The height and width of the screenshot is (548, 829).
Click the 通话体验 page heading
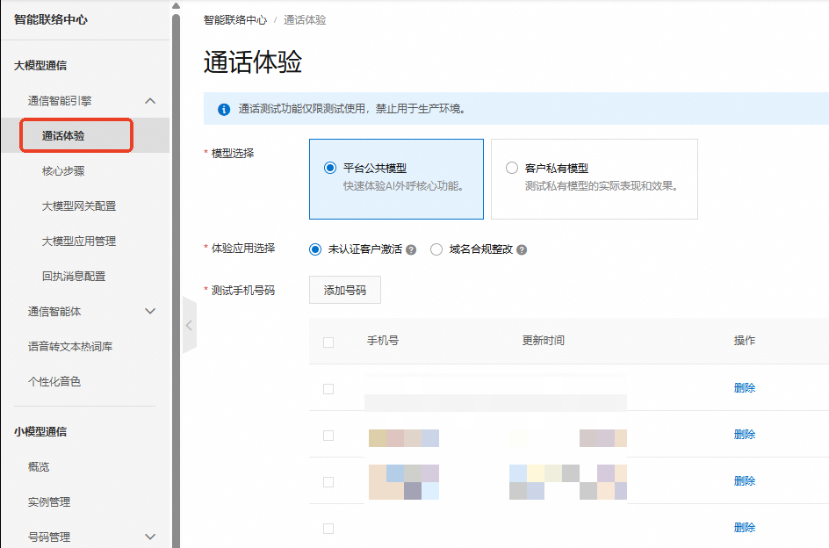click(x=253, y=61)
